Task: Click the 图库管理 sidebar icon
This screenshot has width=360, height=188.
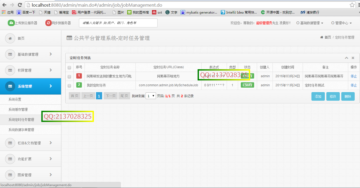Action: 10,175
